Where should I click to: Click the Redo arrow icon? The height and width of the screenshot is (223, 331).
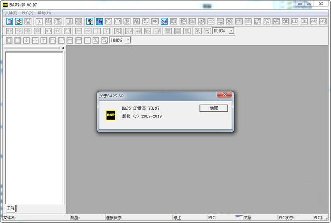pos(118,22)
